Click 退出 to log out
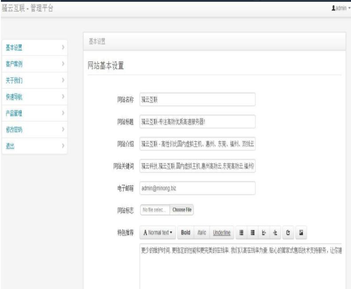The height and width of the screenshot is (289, 351). click(9, 146)
